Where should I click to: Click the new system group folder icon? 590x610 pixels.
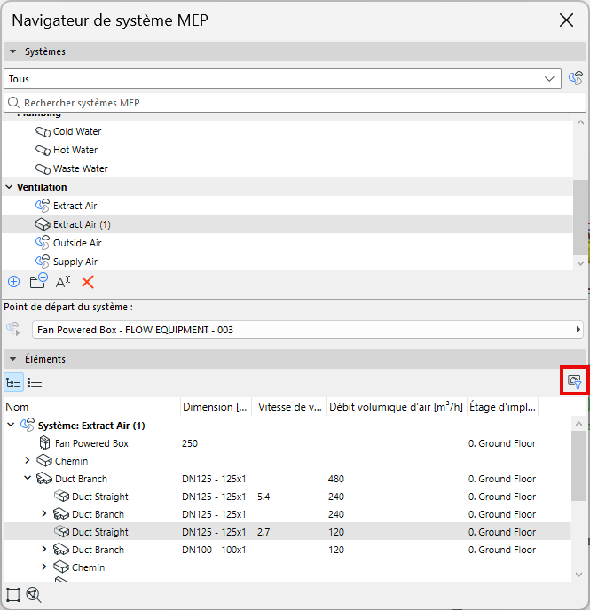(x=38, y=280)
